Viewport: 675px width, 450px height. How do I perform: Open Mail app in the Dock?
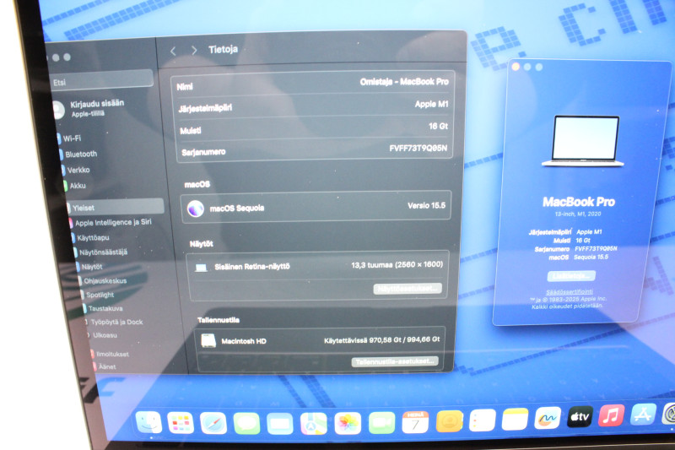tap(280, 424)
